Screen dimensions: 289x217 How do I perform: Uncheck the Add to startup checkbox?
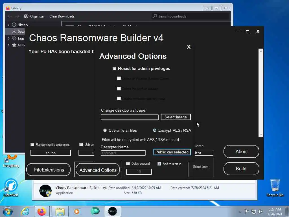pos(159,164)
